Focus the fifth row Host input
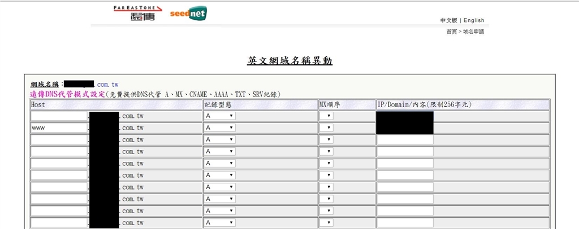 pos(59,163)
